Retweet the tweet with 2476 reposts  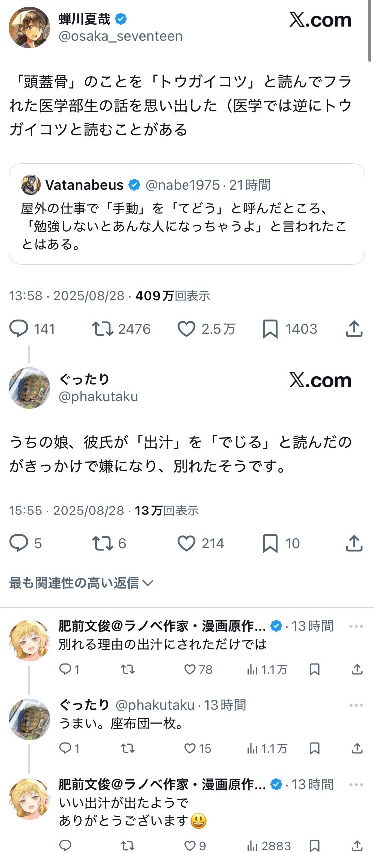[x=103, y=329]
